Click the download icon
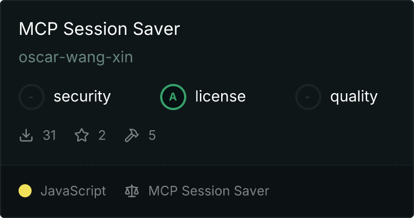This screenshot has height=218, width=414. 26,135
